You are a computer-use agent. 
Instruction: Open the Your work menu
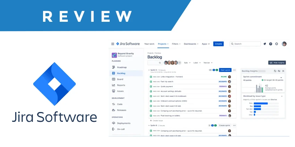pos(149,44)
